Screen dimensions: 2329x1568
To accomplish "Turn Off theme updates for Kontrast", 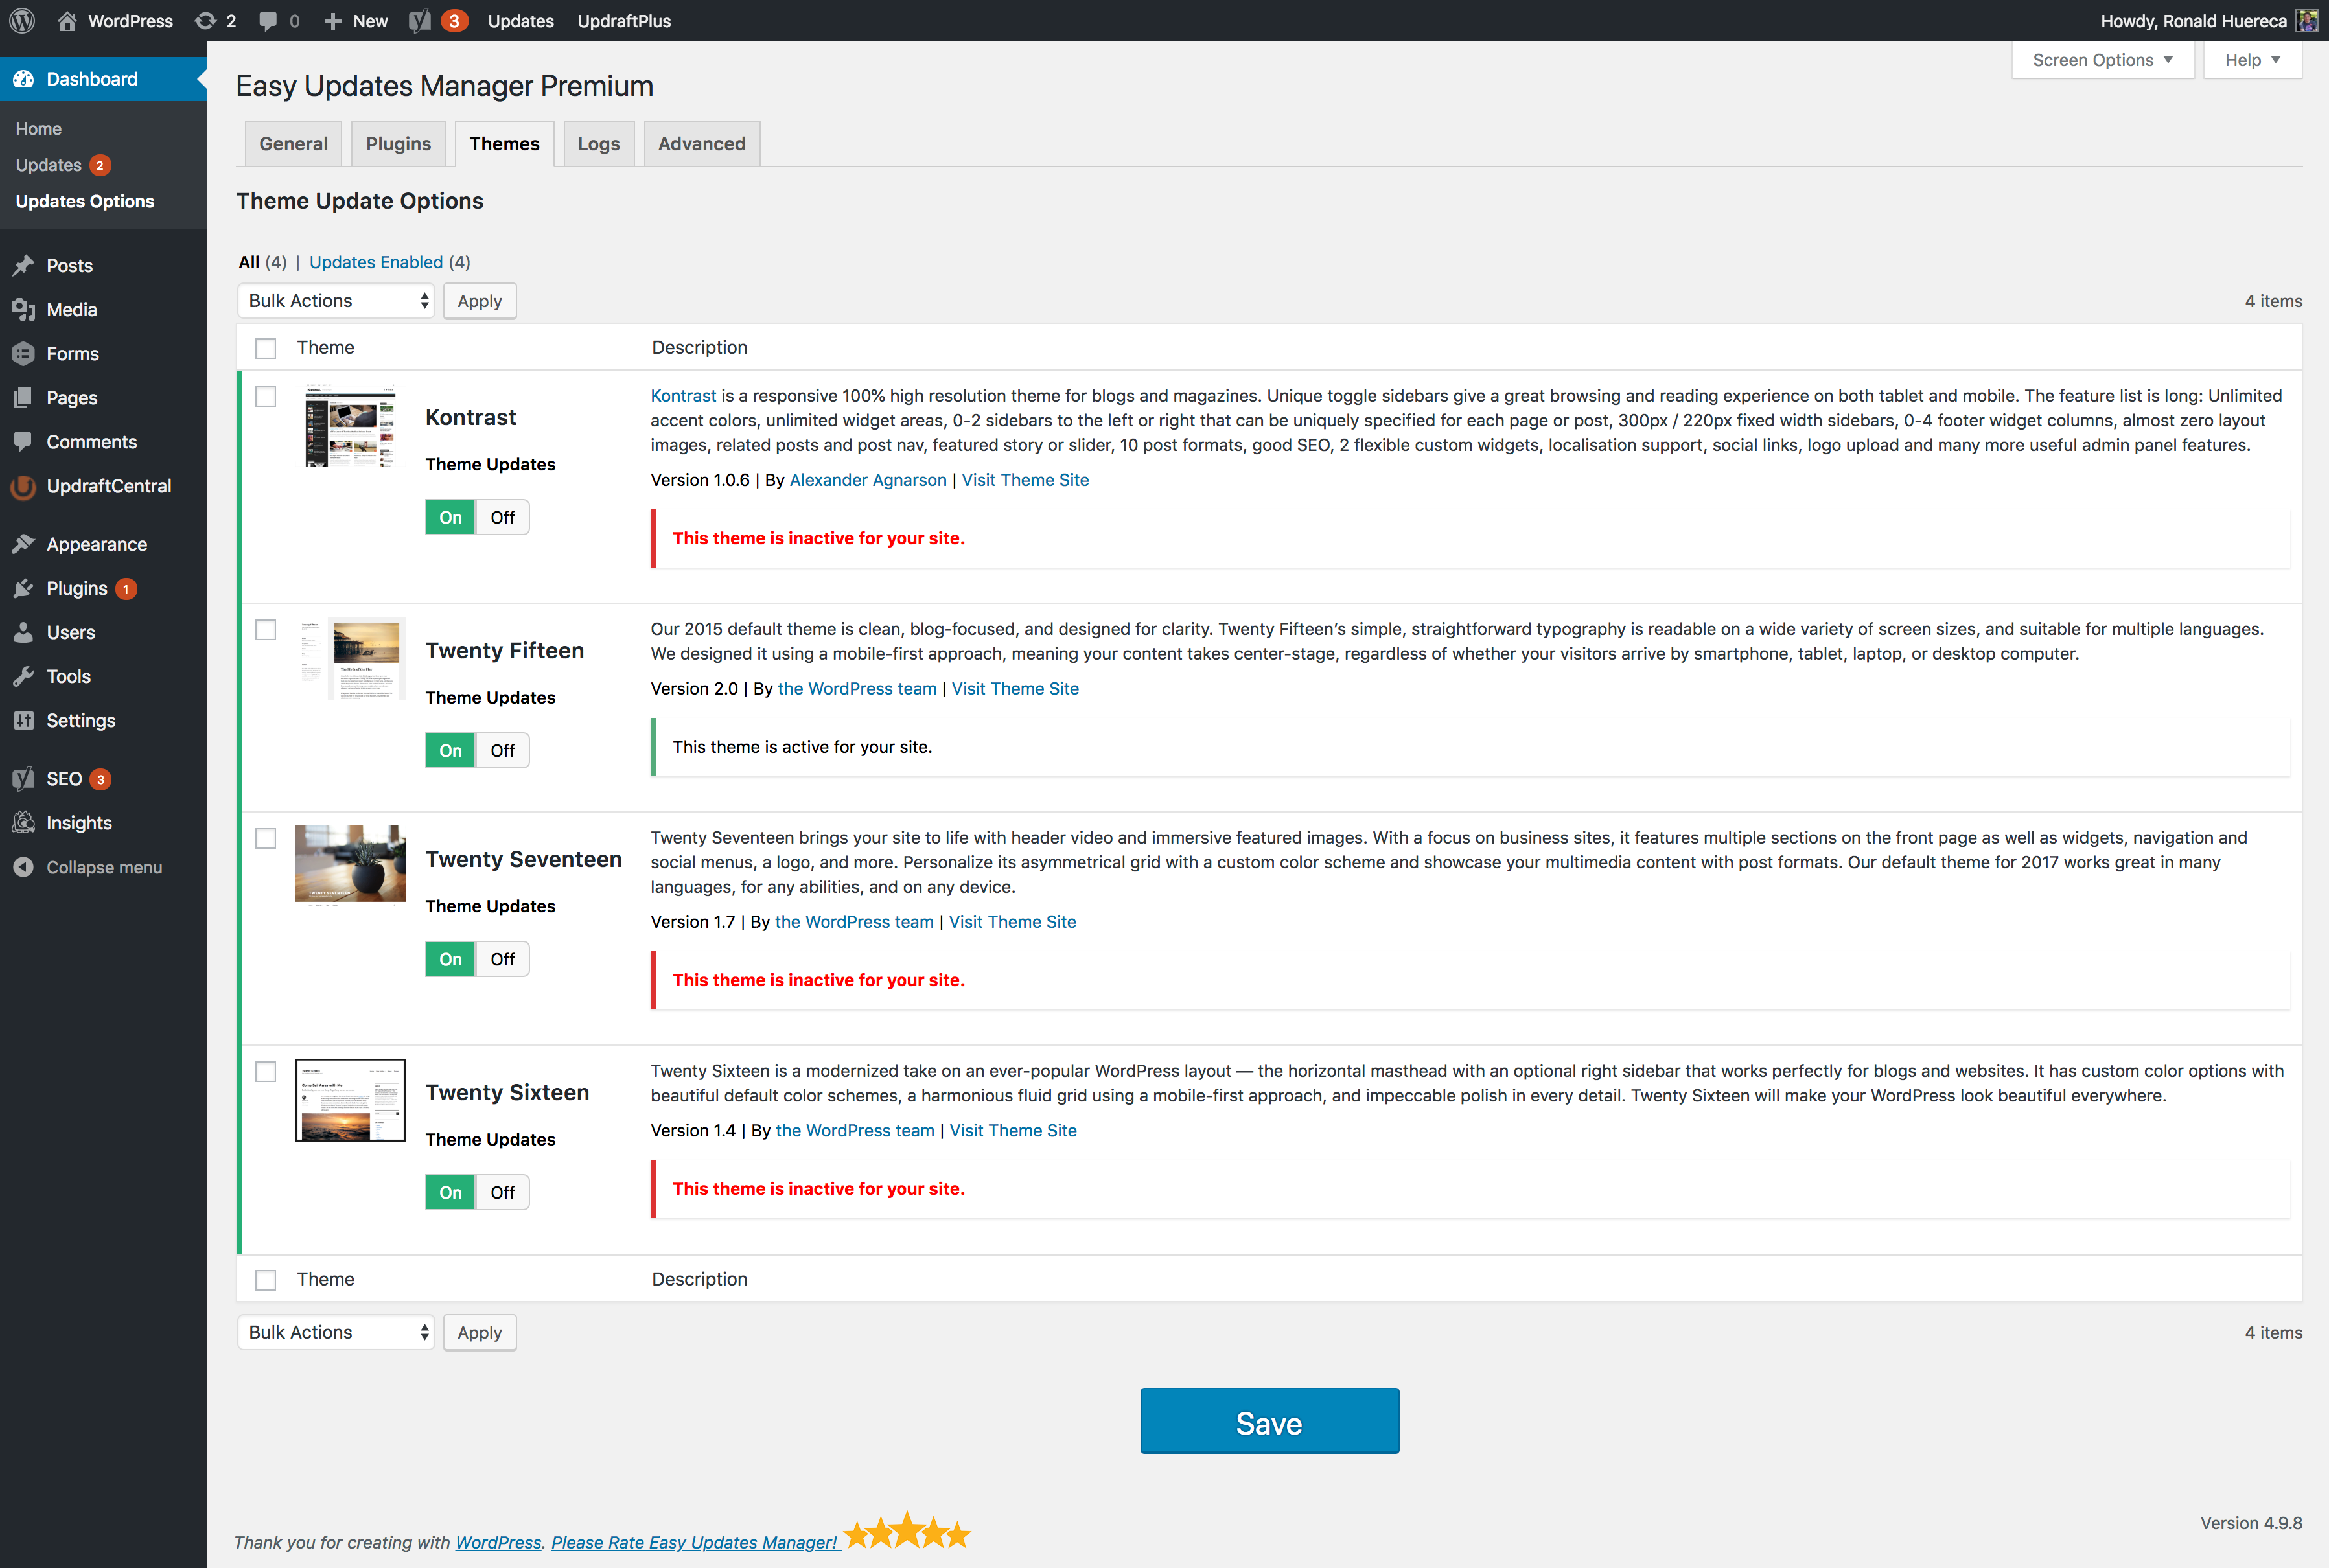I will [x=502, y=517].
